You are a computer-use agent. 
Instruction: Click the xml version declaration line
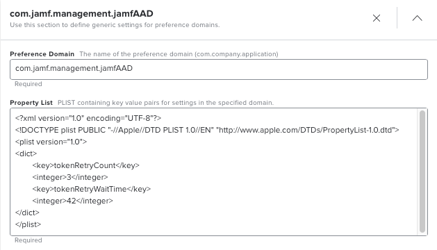pyautogui.click(x=88, y=119)
